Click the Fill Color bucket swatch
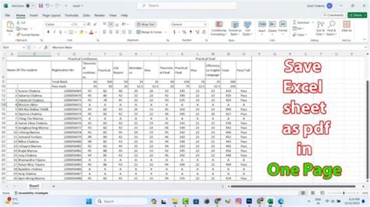 tap(81, 32)
